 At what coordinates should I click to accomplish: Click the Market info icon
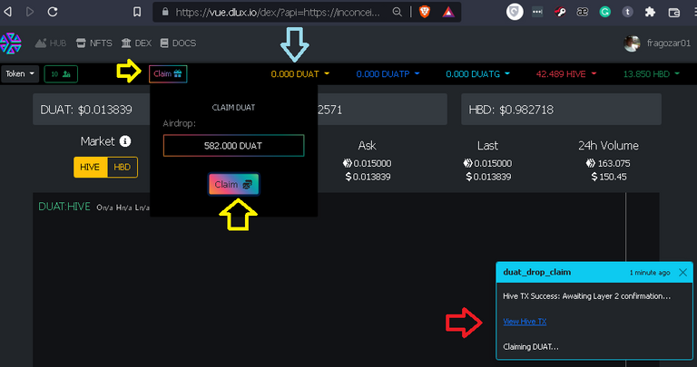click(125, 141)
